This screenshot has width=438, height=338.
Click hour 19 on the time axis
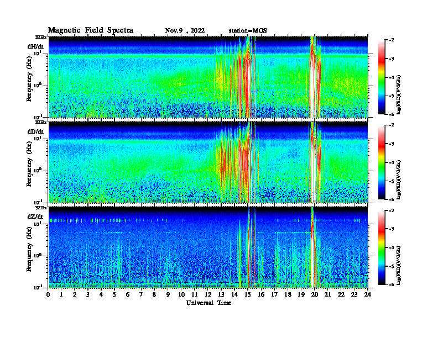(x=301, y=295)
